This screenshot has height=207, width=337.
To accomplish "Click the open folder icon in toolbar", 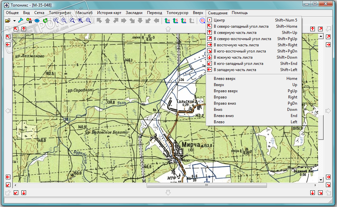I will pos(8,21).
